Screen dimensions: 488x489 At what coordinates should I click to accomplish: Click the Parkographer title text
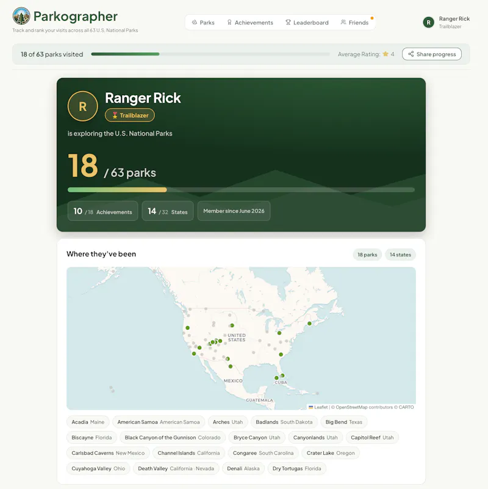click(x=76, y=16)
